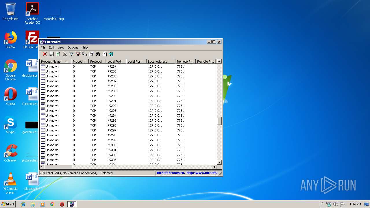Viewport: 370px width, 208px height.
Task: Click the Local Por... column header
Action: pyautogui.click(x=136, y=62)
